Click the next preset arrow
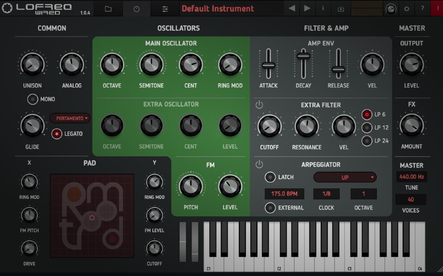 coord(307,8)
